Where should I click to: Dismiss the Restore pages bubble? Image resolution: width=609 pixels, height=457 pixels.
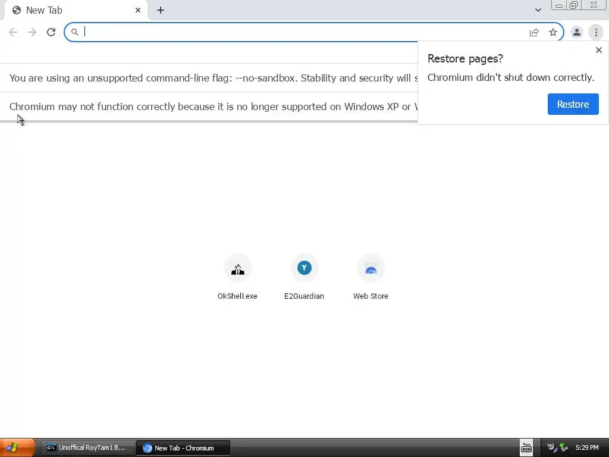tap(599, 50)
